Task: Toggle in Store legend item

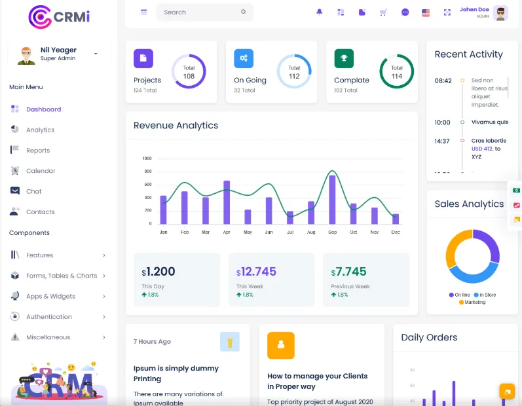Action: coord(485,295)
